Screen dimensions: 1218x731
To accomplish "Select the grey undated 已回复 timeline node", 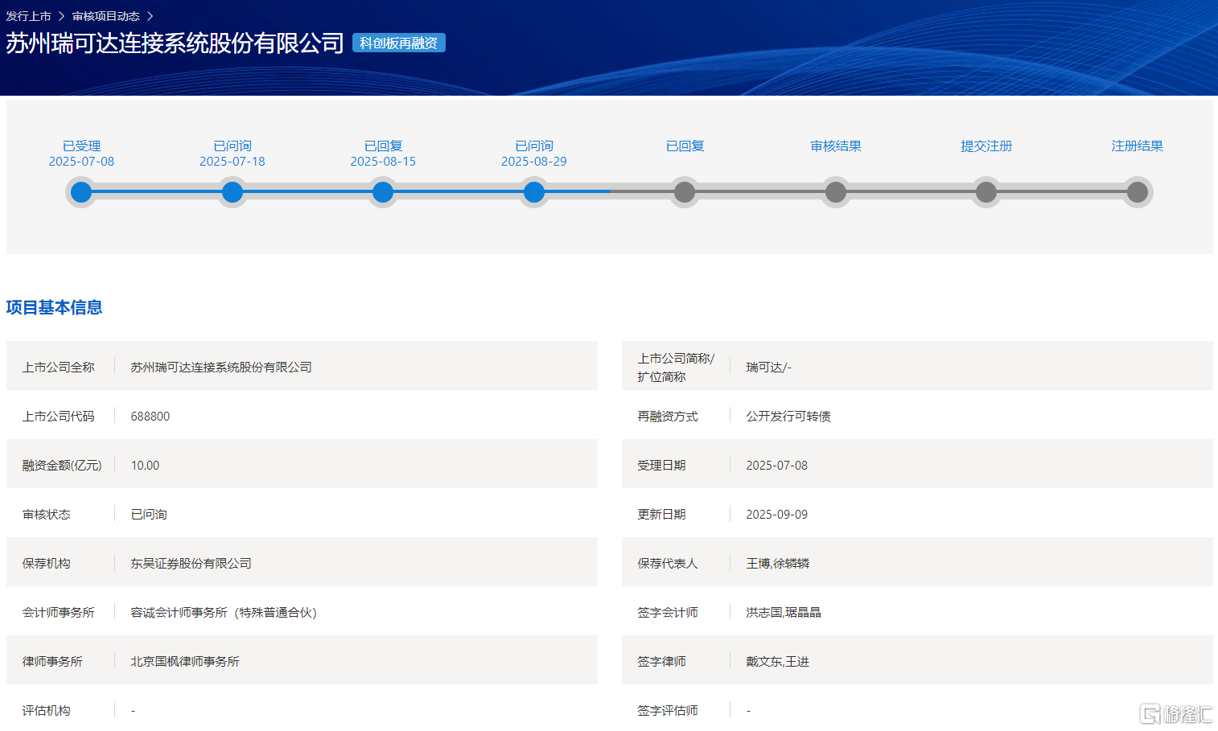I will 685,192.
